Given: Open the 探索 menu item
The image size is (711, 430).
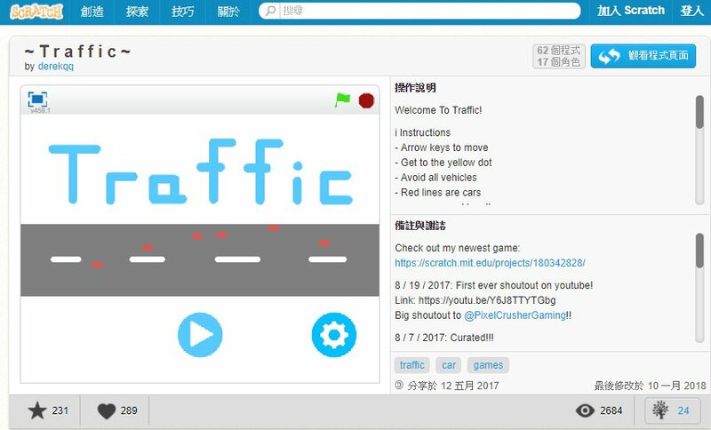Looking at the screenshot, I should (137, 12).
